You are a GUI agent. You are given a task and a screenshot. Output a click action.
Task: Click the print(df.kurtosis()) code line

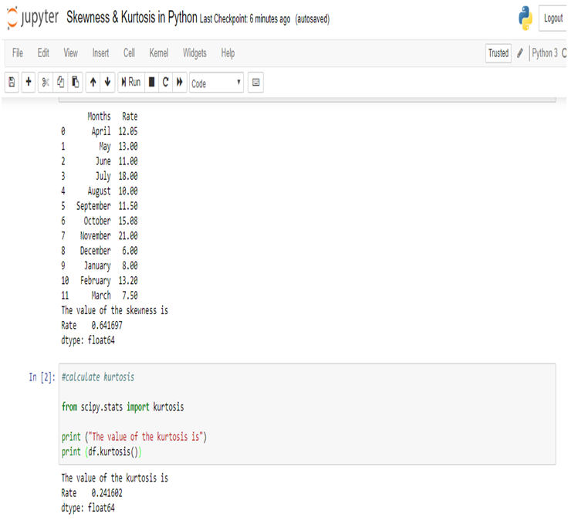pyautogui.click(x=101, y=451)
